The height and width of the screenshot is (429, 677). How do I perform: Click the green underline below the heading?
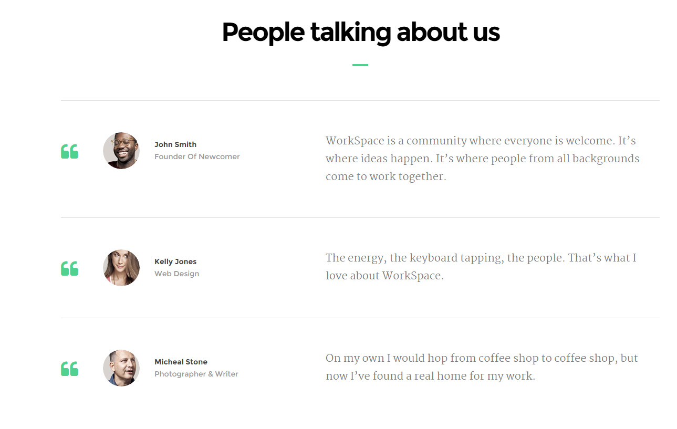click(x=360, y=65)
